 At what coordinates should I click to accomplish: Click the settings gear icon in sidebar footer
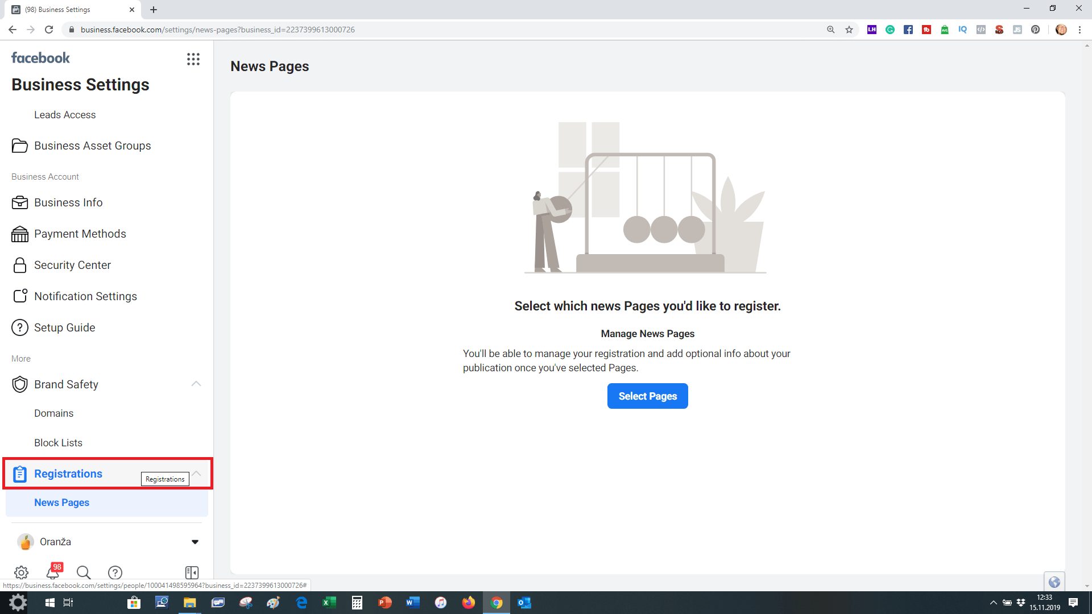tap(21, 572)
